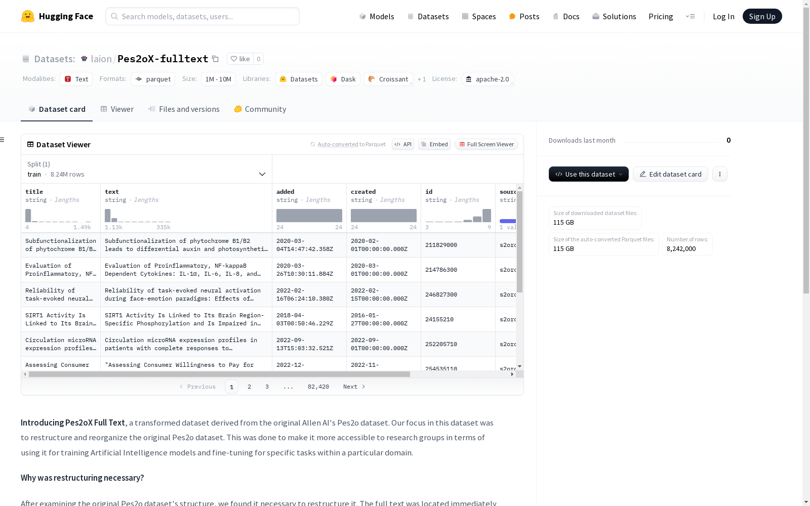The image size is (810, 506).
Task: Select the 1M - 10M size tag
Action: [x=218, y=79]
